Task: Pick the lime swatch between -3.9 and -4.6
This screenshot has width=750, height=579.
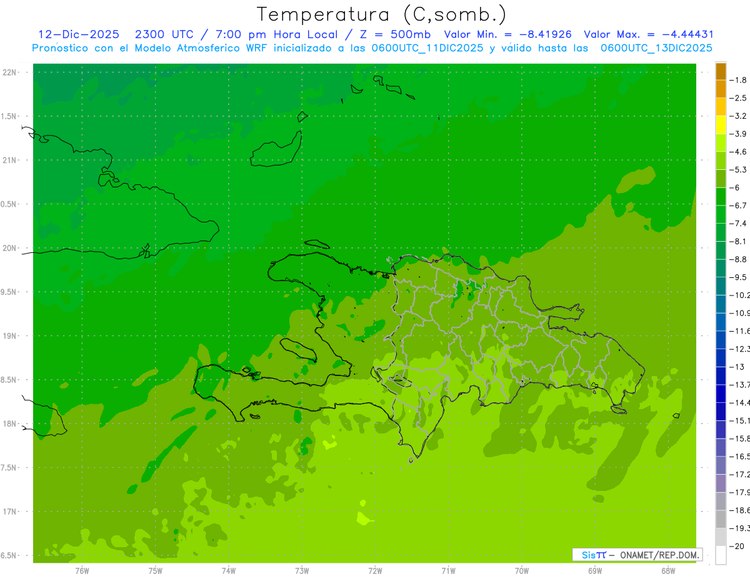Action: tap(721, 143)
